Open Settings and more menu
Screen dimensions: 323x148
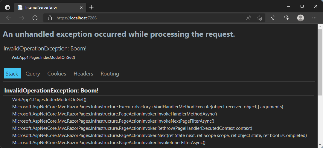pos(314,18)
